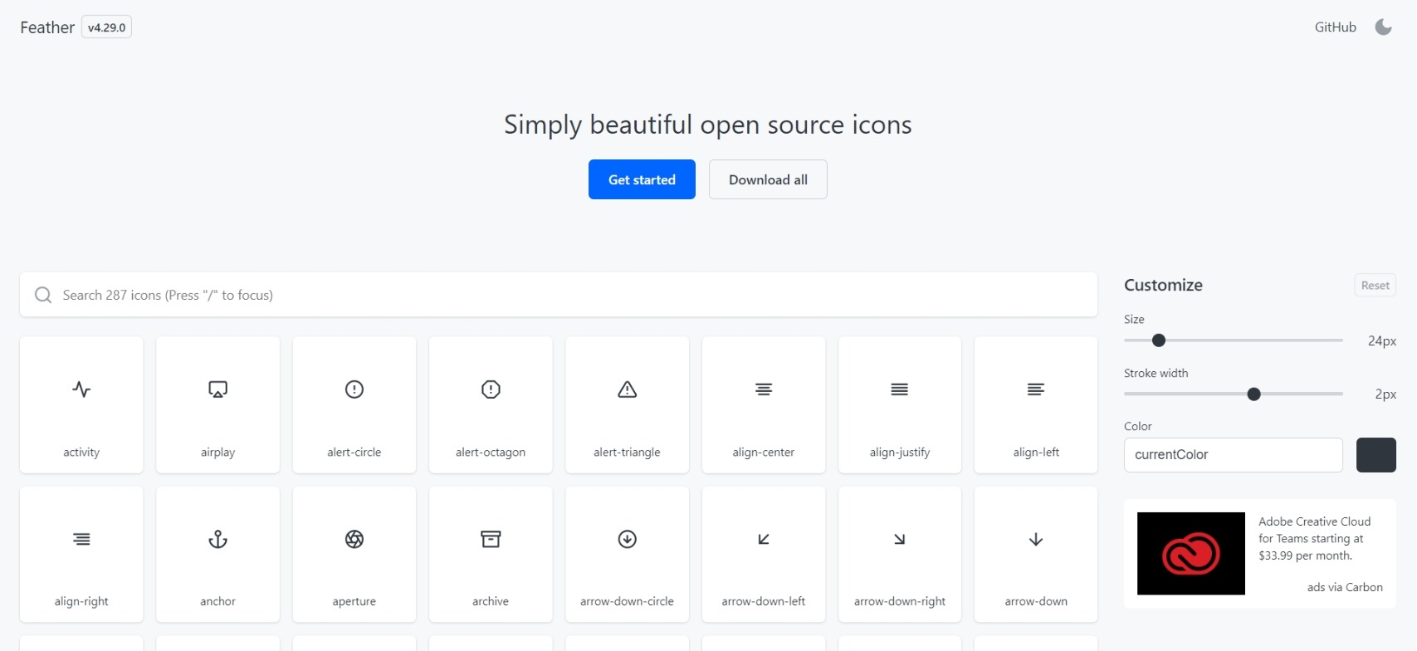The image size is (1417, 651).
Task: Open the align-left icon card
Action: (1036, 404)
